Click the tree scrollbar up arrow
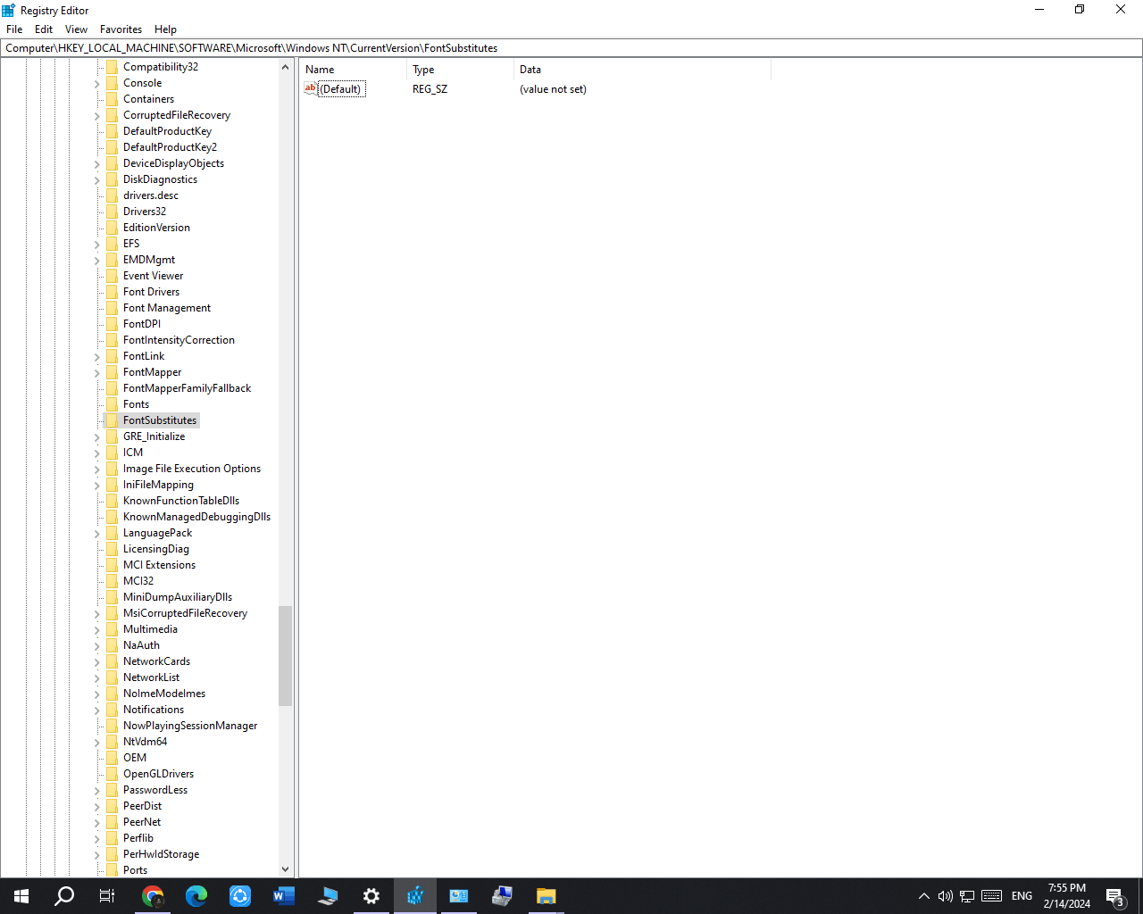This screenshot has width=1143, height=914. point(286,67)
